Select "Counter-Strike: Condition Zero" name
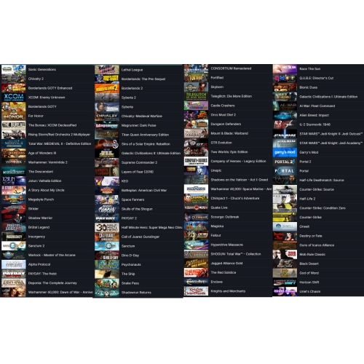The image size is (364, 364). tap(323, 208)
